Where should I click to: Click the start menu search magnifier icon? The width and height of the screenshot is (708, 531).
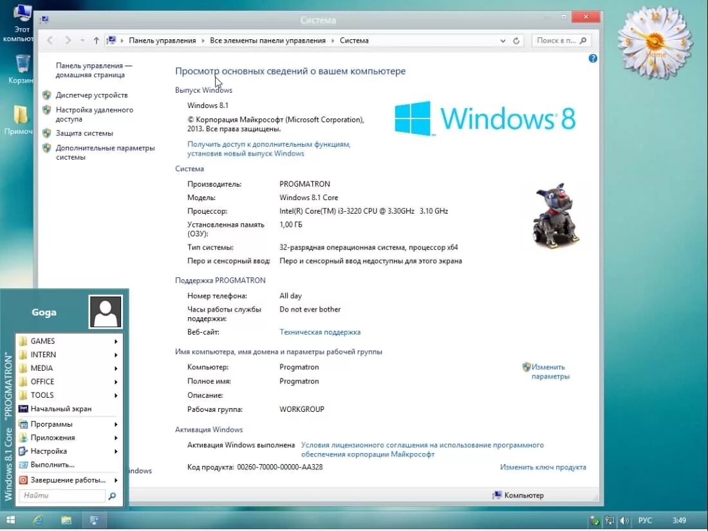[x=112, y=496]
